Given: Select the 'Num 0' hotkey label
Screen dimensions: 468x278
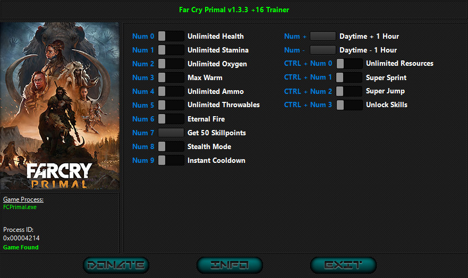Looking at the screenshot, I should pos(143,37).
